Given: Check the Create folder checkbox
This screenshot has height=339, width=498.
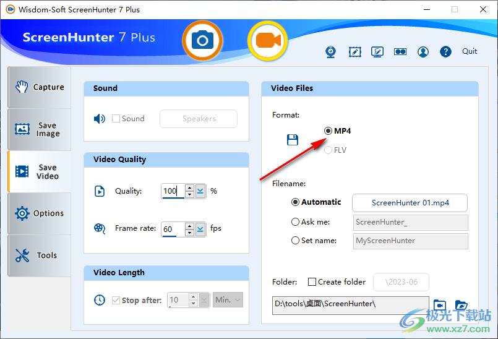Looking at the screenshot, I should click(312, 282).
